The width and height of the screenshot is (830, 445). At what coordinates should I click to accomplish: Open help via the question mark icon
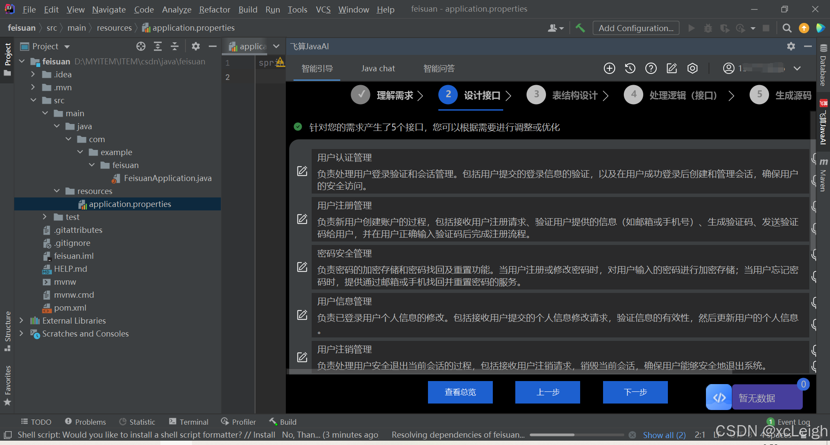(651, 68)
